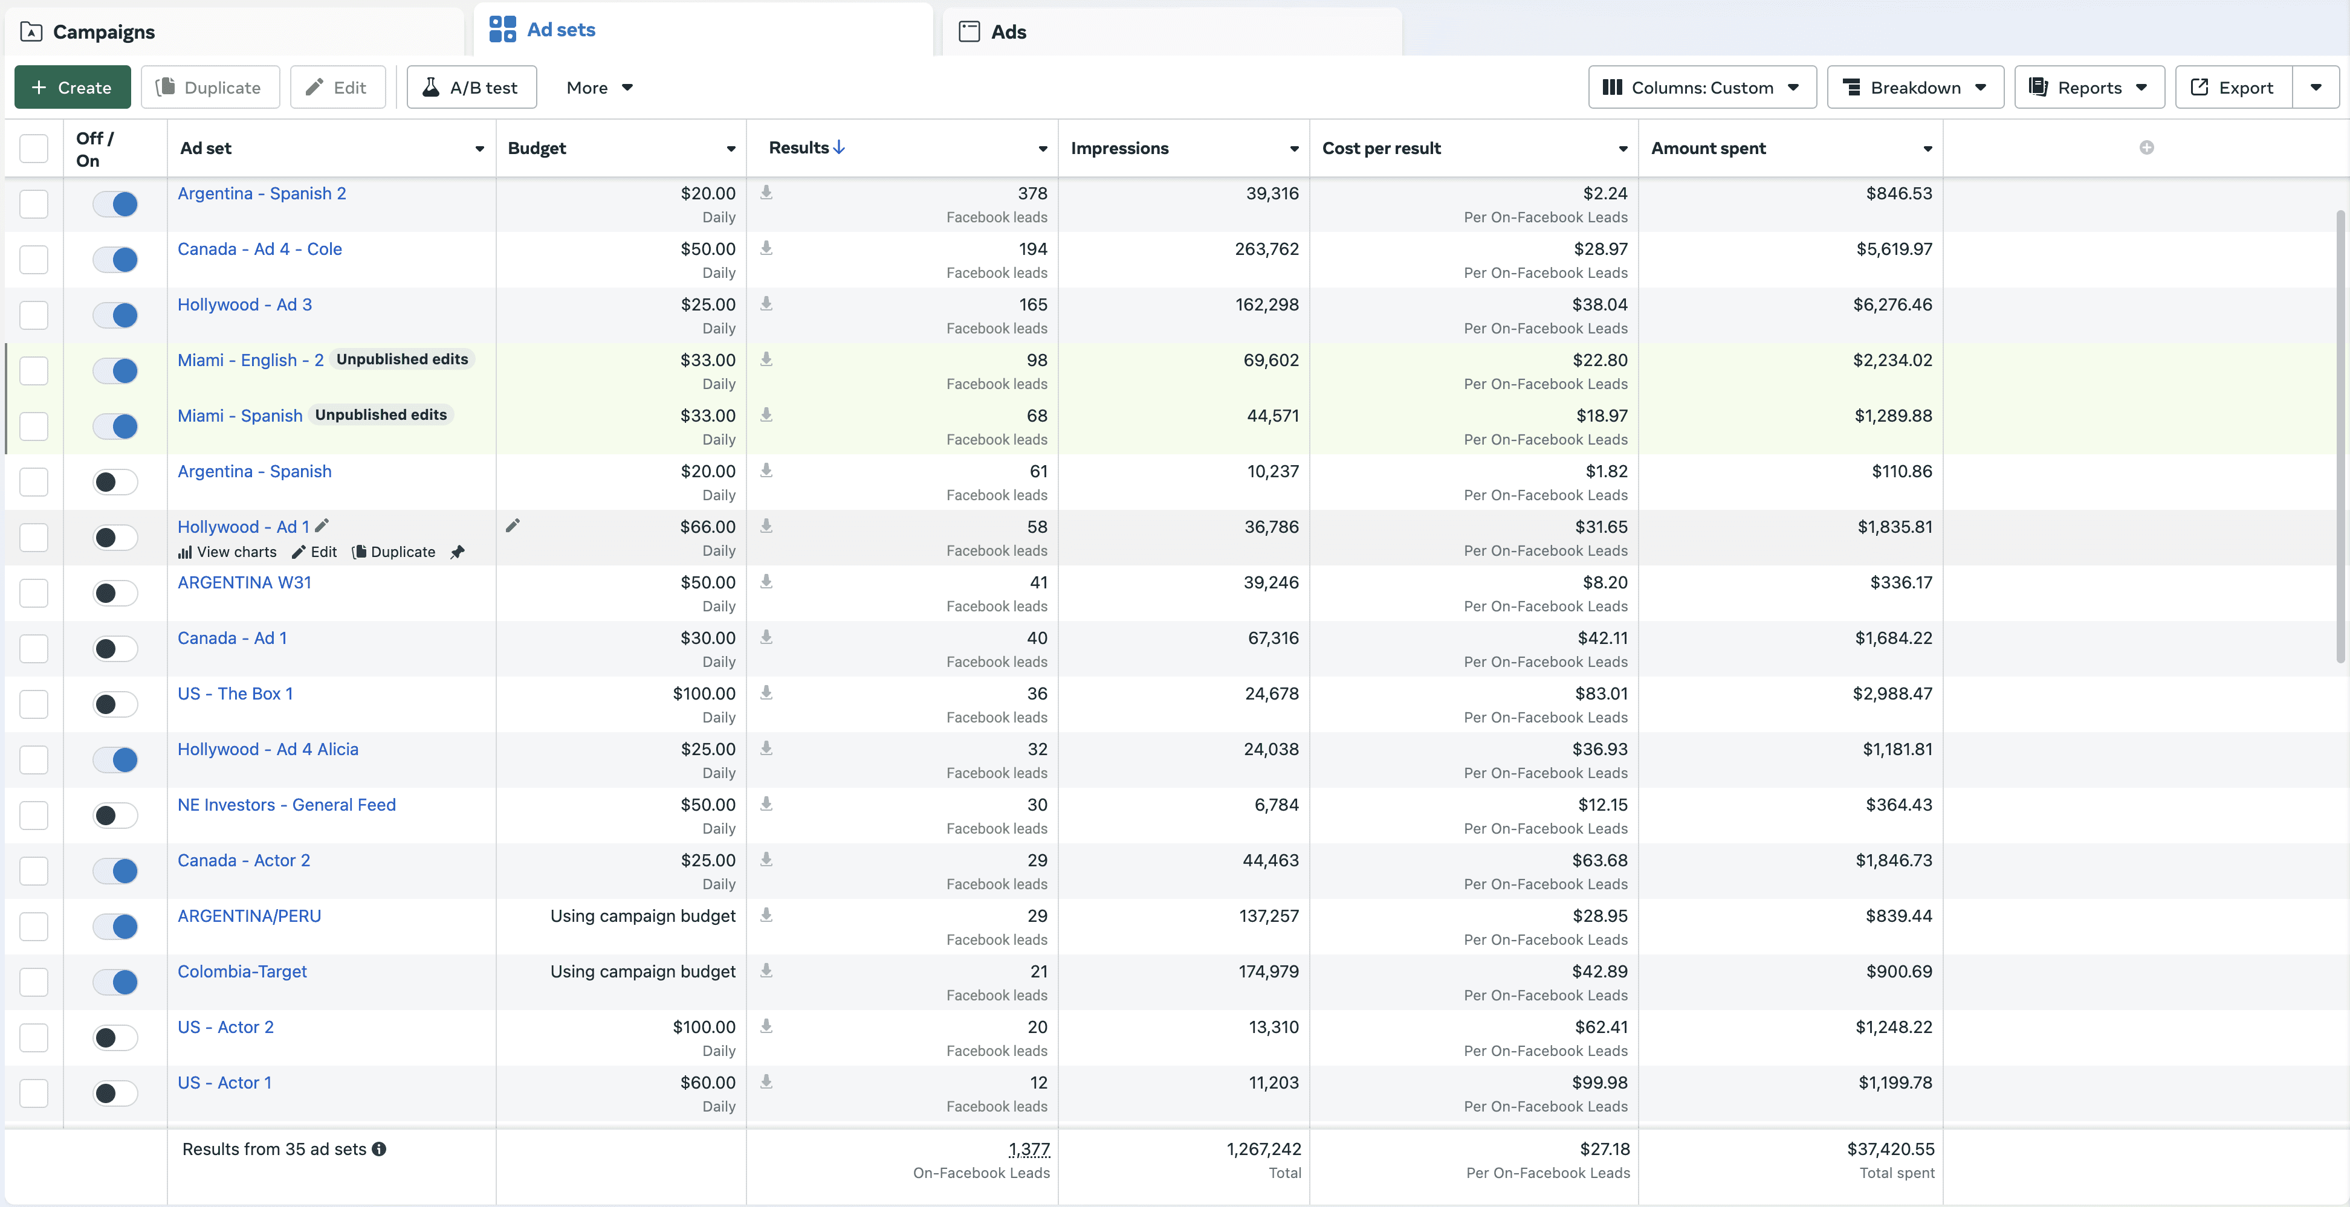Click the info icon beside Results from 35 ad sets
2350x1207 pixels.
click(380, 1148)
